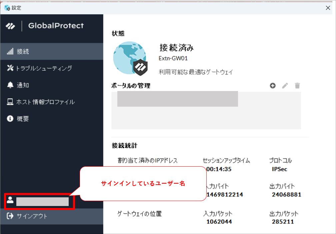The height and width of the screenshot is (234, 336).
Task: Click the Palo Alto logo icon
Action: tap(11, 26)
